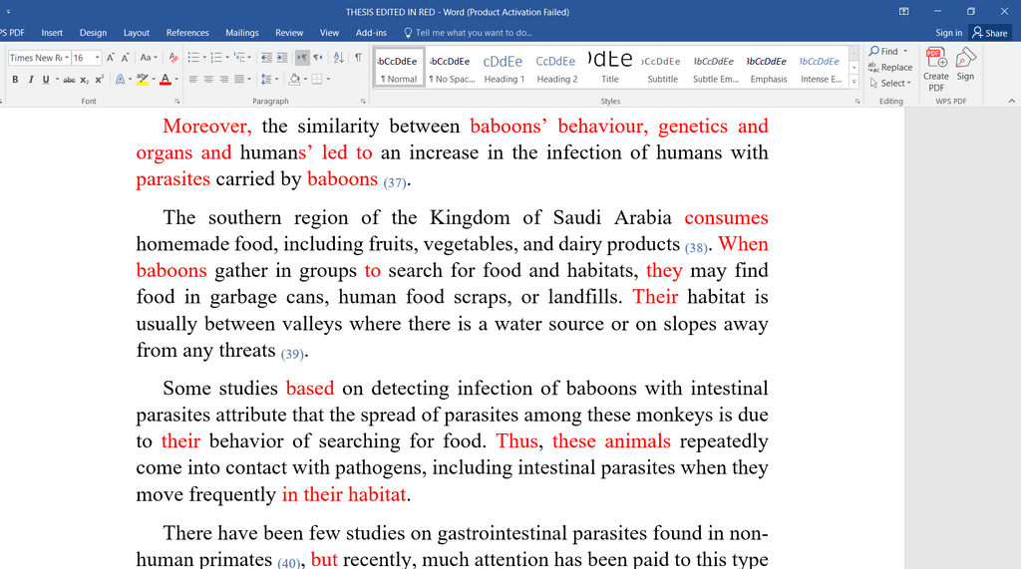Viewport: 1021px width, 569px height.
Task: Center align the text
Action: [x=208, y=80]
